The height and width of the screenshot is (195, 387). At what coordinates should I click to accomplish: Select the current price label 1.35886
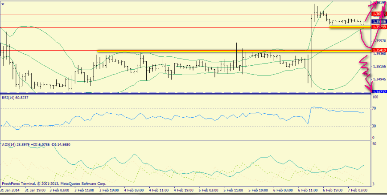pyautogui.click(x=379, y=22)
